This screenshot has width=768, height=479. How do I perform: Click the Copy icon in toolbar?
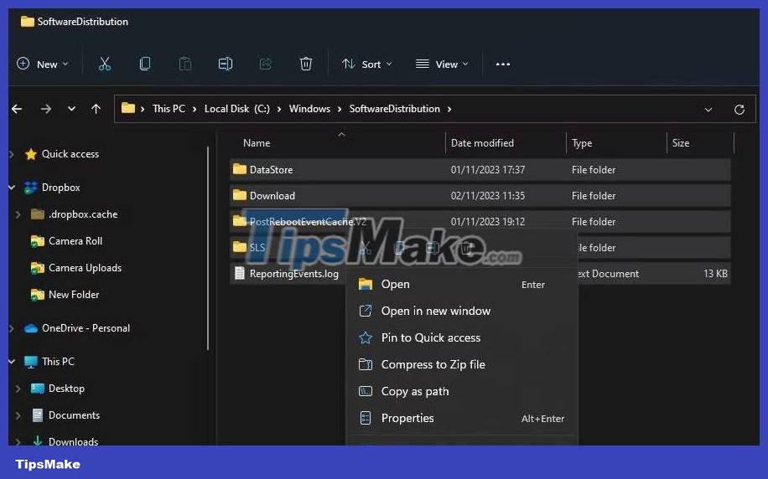pyautogui.click(x=145, y=64)
